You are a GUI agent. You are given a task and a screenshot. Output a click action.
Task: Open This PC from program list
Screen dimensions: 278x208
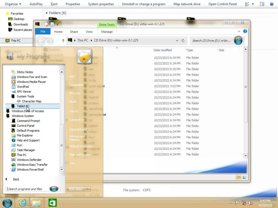(22, 155)
